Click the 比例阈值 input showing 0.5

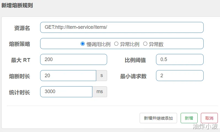coord(180,59)
